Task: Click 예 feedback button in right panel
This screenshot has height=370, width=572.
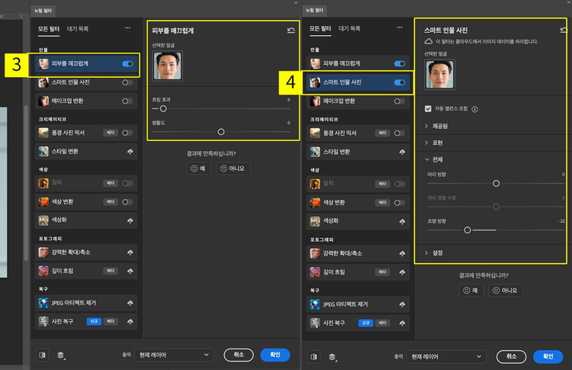Action: coord(471,290)
